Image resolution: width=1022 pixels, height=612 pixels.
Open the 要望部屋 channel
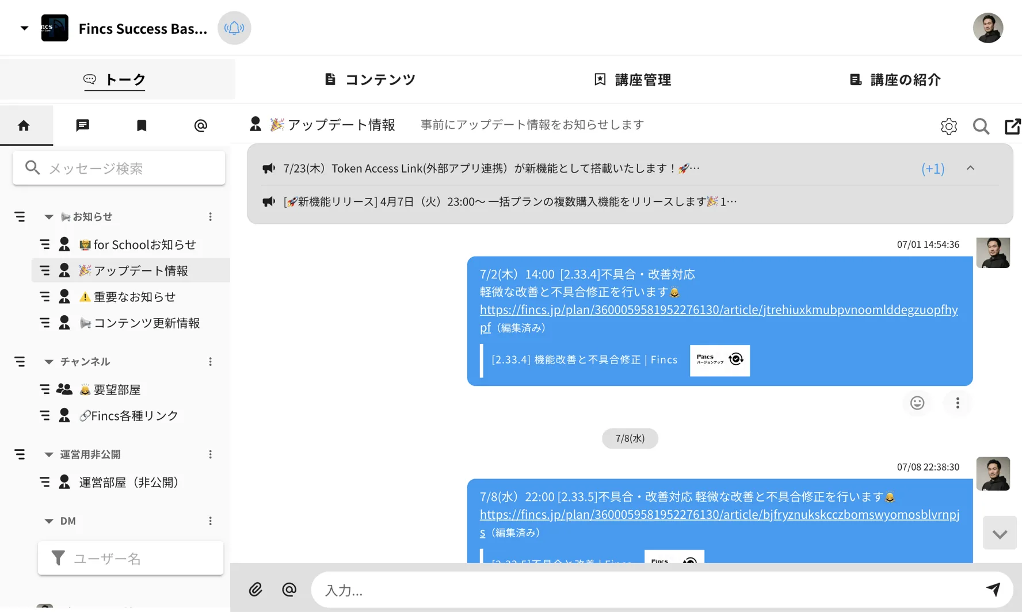110,389
